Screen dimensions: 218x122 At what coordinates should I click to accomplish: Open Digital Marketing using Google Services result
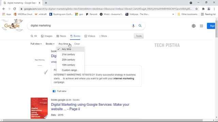[x=90, y=107]
